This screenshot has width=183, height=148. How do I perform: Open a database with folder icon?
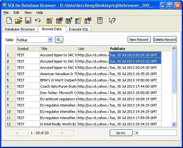[x=19, y=21]
